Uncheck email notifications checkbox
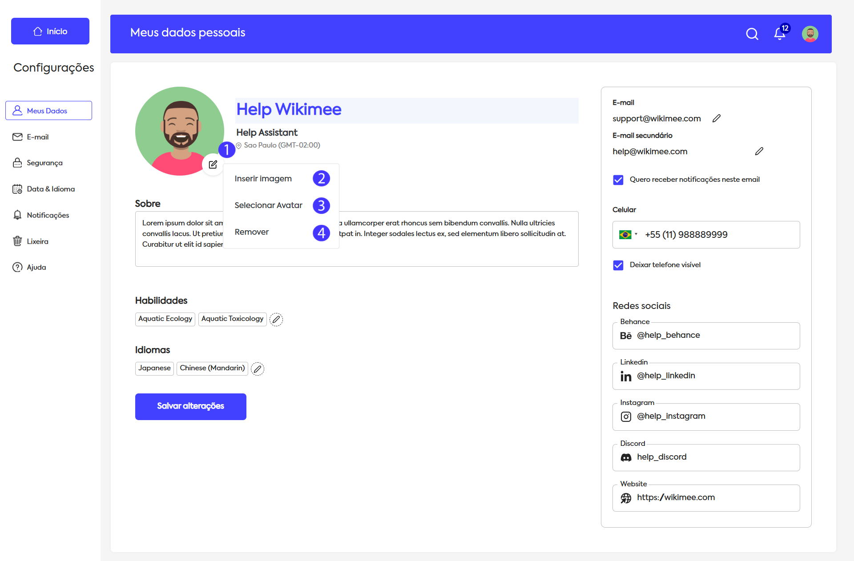854x561 pixels. 618,180
